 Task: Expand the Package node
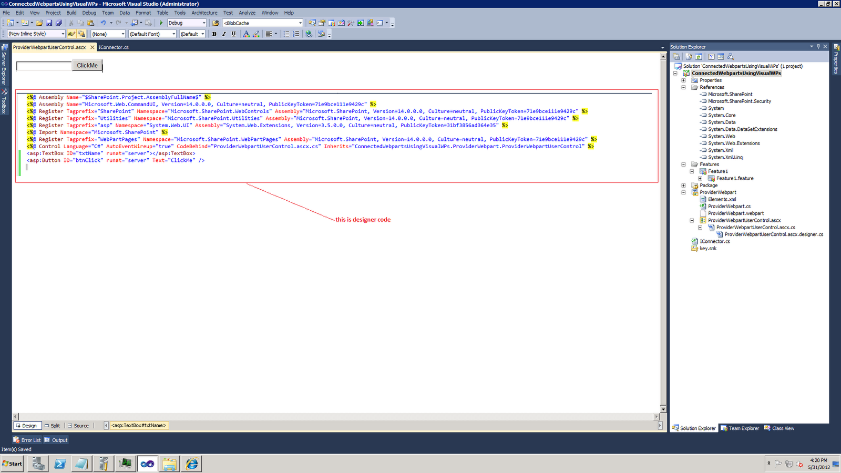tap(683, 186)
